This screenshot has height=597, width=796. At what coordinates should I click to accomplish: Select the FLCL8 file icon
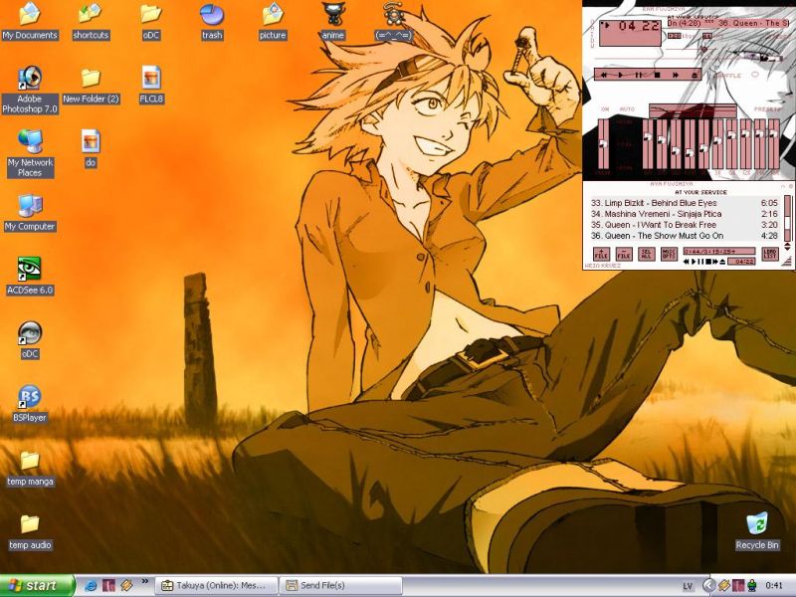tap(151, 86)
